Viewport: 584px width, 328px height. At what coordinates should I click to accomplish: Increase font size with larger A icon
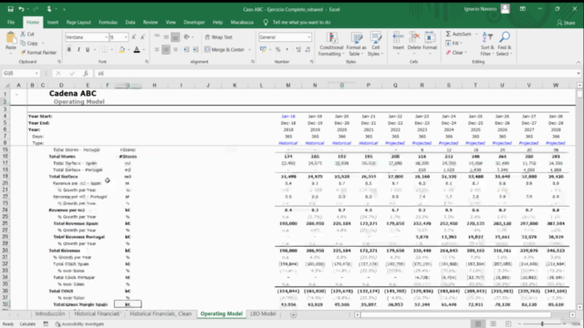(134, 37)
